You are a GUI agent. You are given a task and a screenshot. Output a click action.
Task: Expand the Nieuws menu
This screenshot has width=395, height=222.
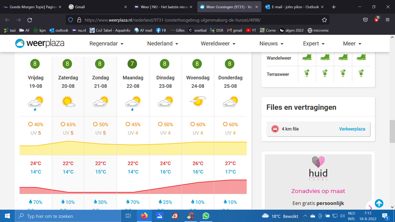click(272, 43)
